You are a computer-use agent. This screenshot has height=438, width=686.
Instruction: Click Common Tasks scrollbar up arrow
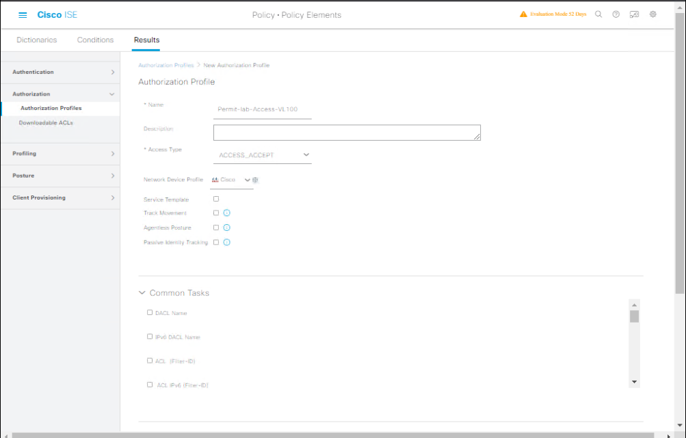click(x=635, y=305)
